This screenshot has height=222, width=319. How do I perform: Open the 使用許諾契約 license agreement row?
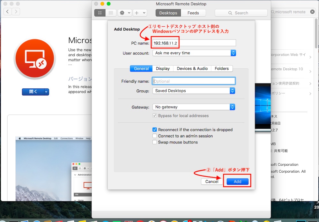291,83
